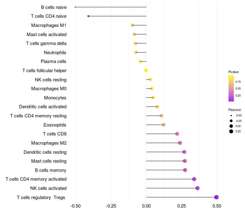Click the Pvalue gradient color bar
Image resolution: width=245 pixels, height=214 pixels.
tap(231, 88)
